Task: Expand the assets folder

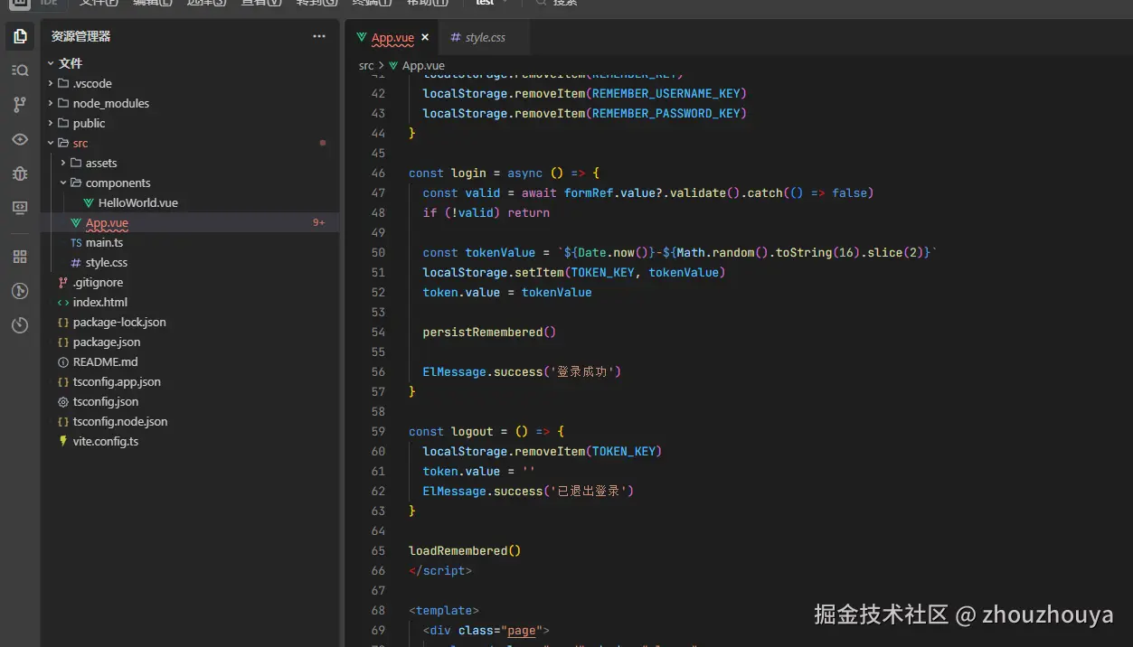Action: pos(100,163)
